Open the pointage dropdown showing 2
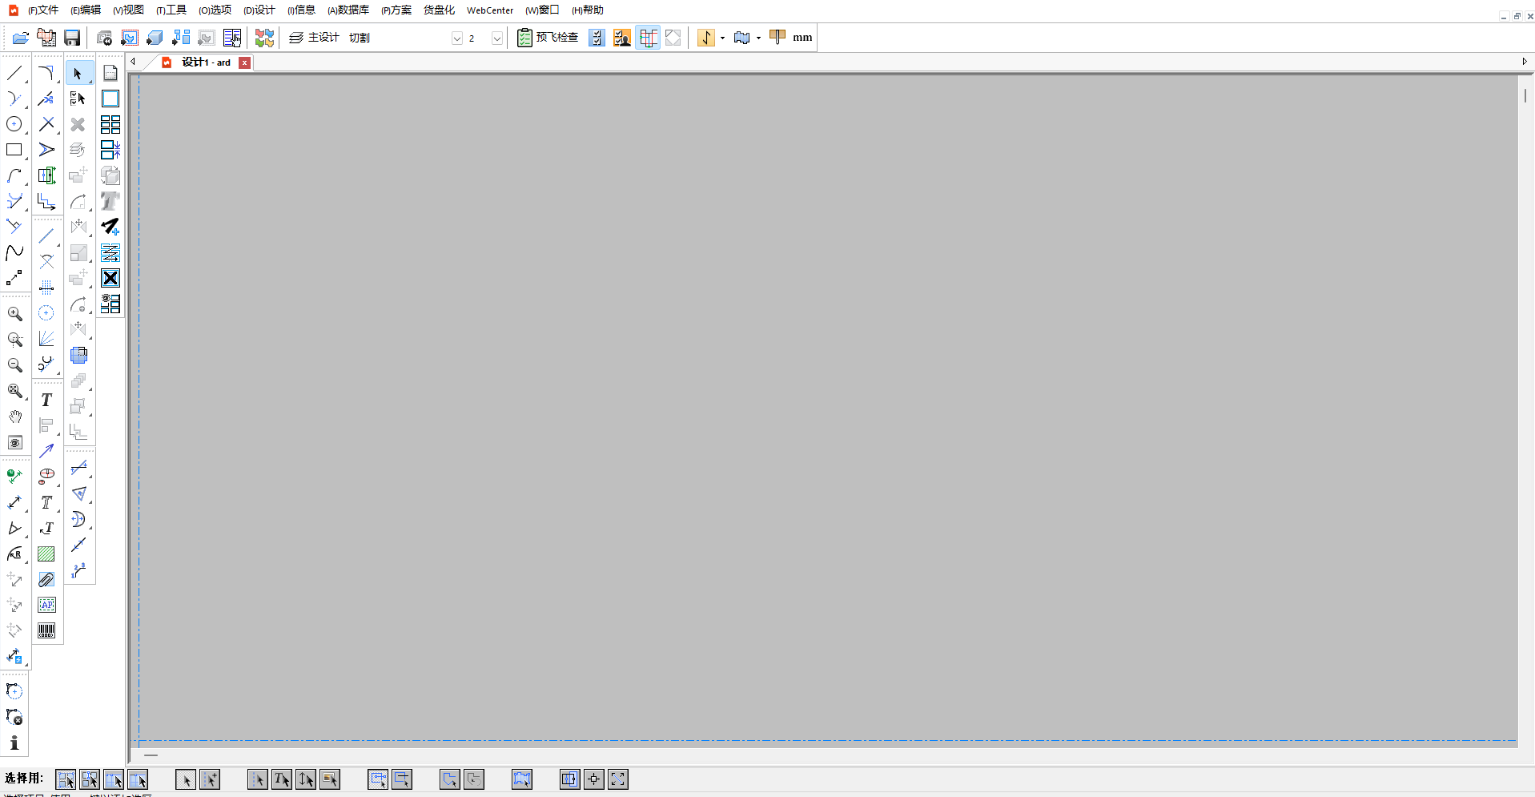This screenshot has height=797, width=1535. [x=497, y=38]
